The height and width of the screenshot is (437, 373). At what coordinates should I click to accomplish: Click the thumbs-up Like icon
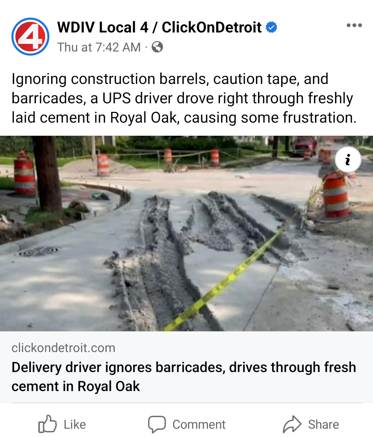click(x=47, y=424)
